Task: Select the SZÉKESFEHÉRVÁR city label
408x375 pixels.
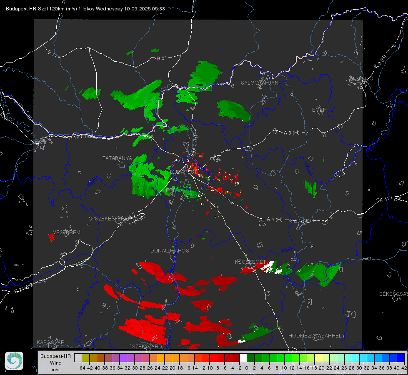Action: click(118, 219)
